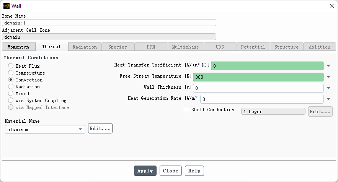Screen dimensions: 338x182
Task: Open the Wall Thickness dropdown arrow
Action: [328, 88]
